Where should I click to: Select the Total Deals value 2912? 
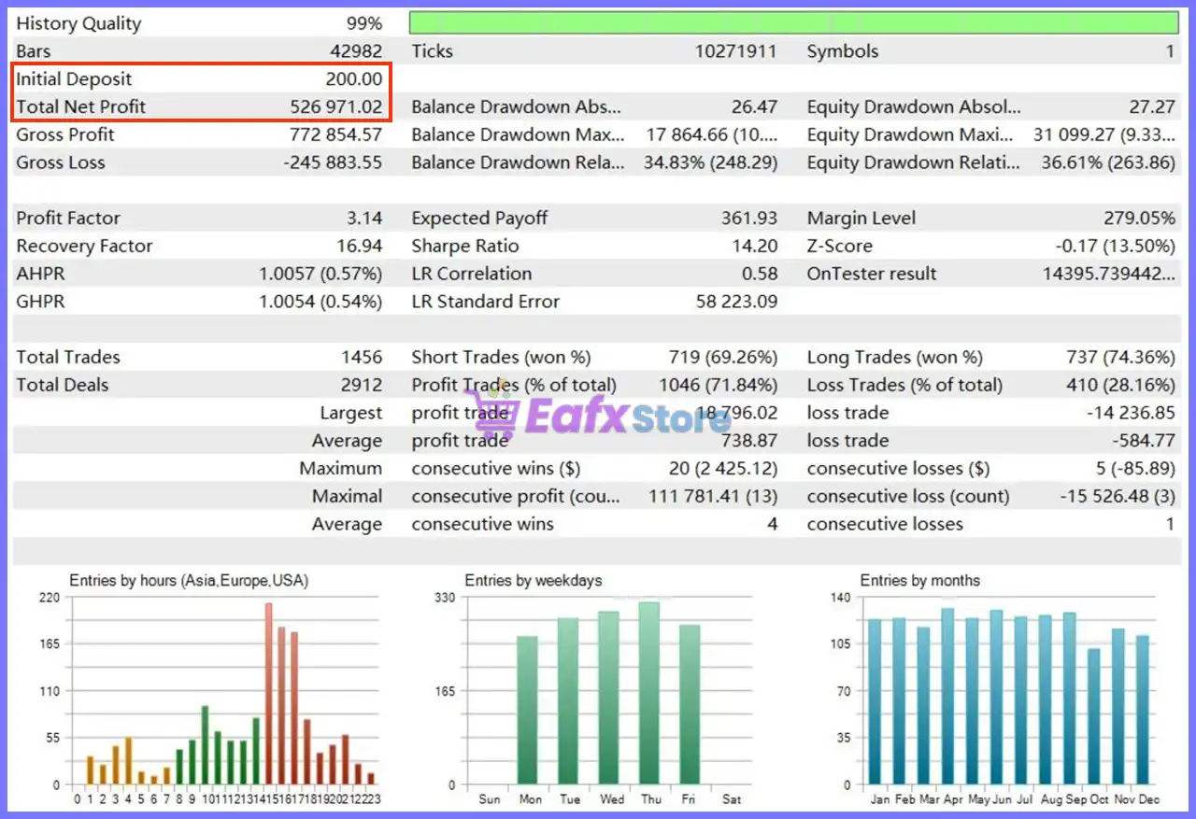(362, 385)
